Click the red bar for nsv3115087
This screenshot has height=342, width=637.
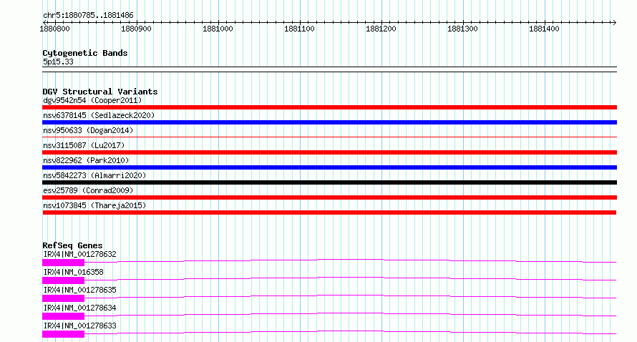329,152
